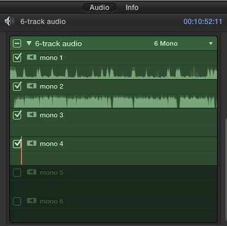Click the 00:10:52:11 timecode

point(203,22)
